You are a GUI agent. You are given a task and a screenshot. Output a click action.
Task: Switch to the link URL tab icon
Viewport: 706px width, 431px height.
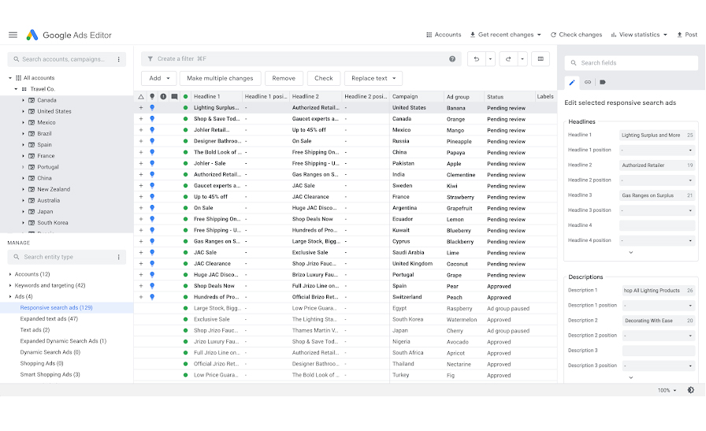coord(588,82)
